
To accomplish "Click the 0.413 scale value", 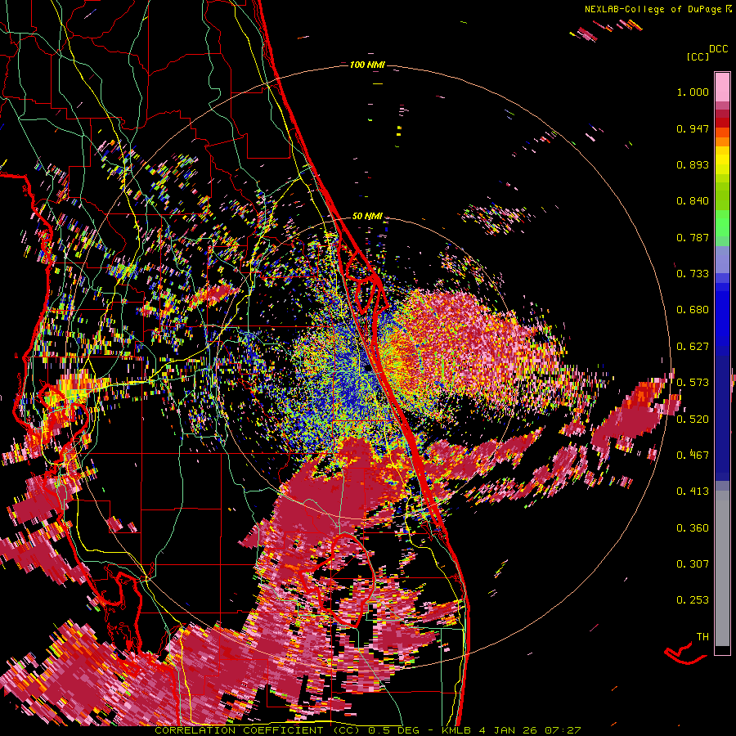I will 693,491.
